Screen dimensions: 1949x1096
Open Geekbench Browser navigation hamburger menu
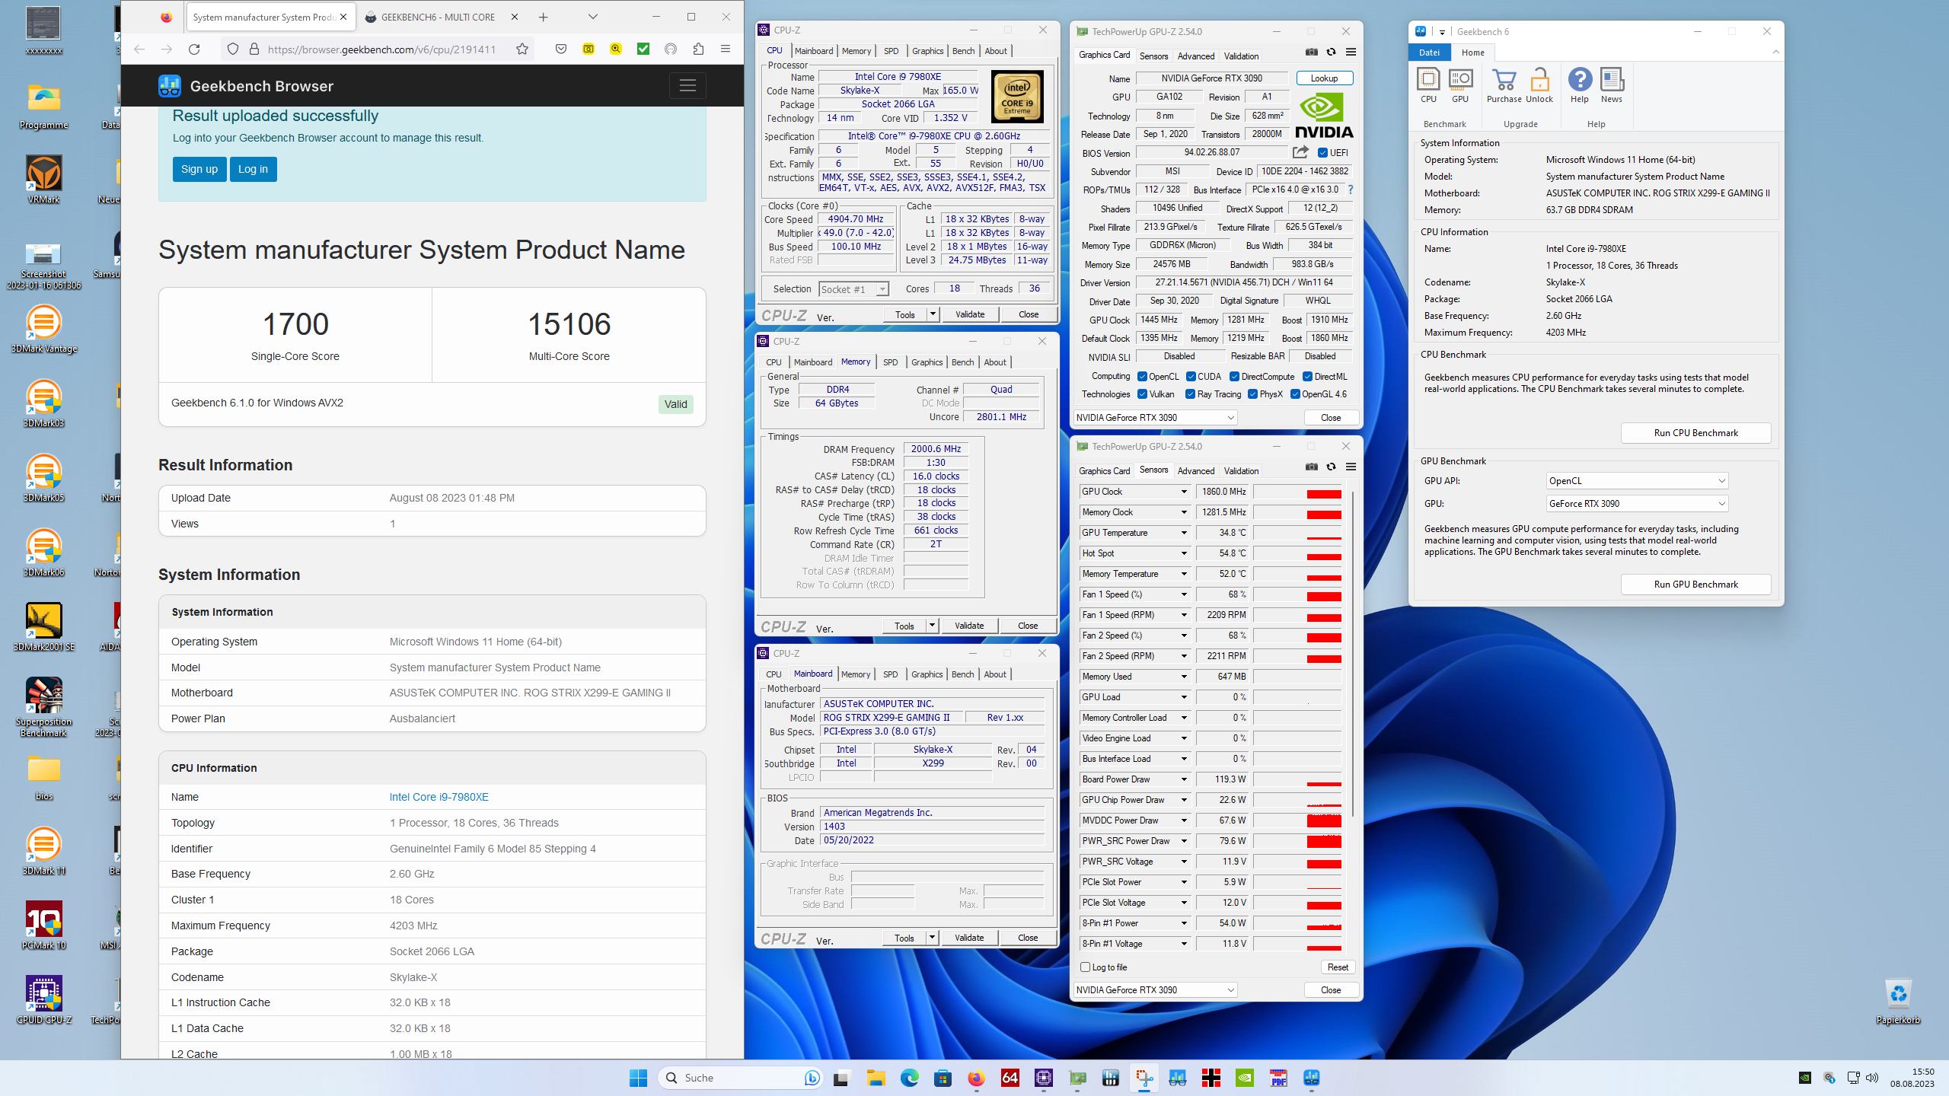coord(687,85)
